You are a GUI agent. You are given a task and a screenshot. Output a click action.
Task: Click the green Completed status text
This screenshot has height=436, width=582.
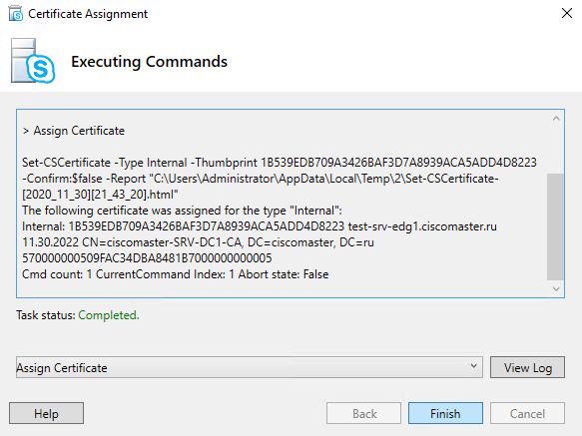coord(109,315)
